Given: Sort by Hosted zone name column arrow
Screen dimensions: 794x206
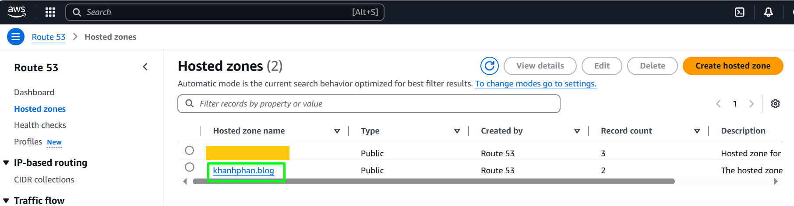Looking at the screenshot, I should 337,131.
